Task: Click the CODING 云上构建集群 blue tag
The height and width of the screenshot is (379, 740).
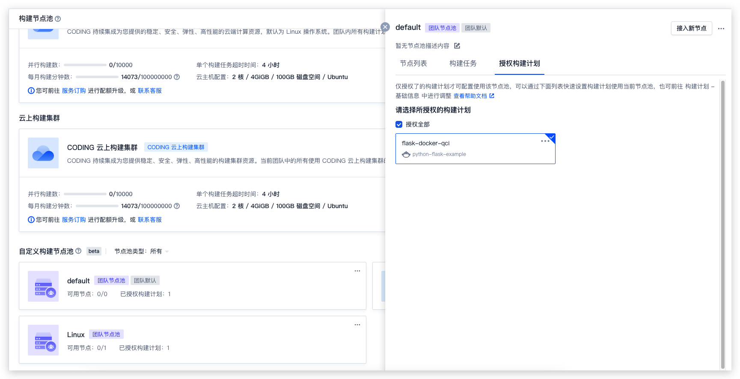Action: pyautogui.click(x=176, y=147)
